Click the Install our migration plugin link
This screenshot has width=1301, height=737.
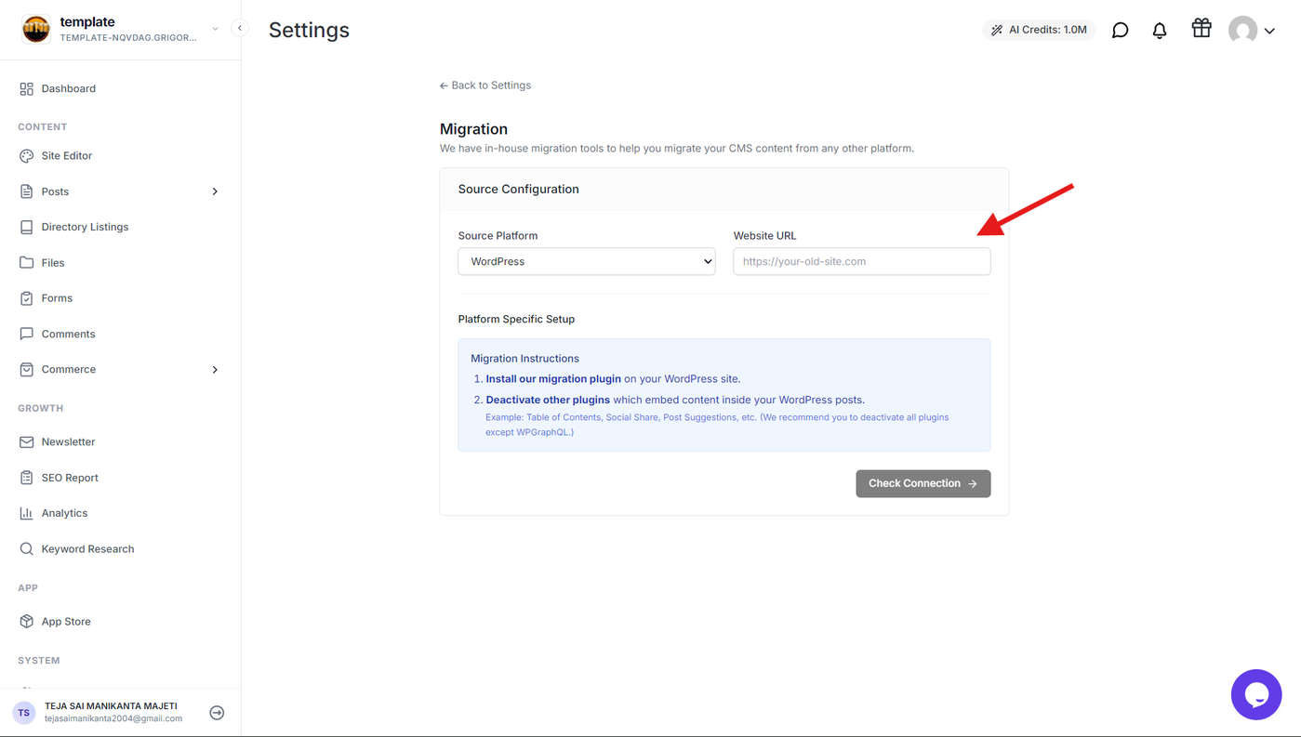[x=553, y=379]
